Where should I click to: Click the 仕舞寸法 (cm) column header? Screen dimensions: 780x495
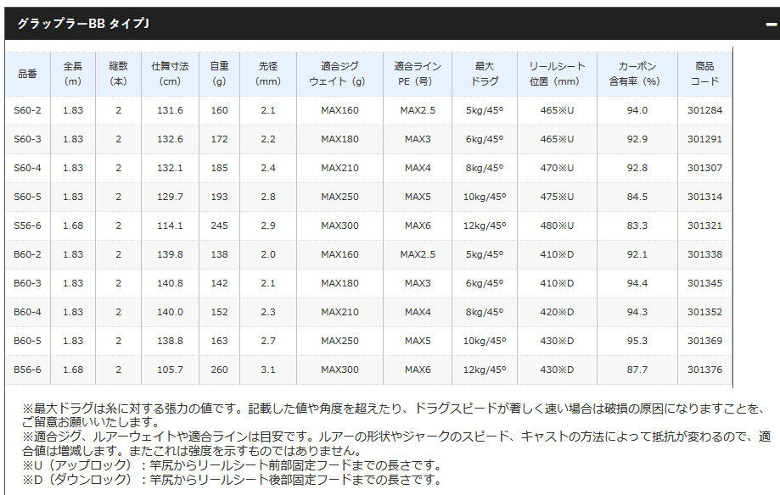[x=170, y=74]
